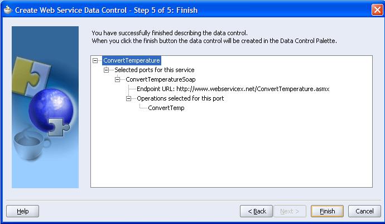Click the greyed-out Next button

[x=289, y=211]
